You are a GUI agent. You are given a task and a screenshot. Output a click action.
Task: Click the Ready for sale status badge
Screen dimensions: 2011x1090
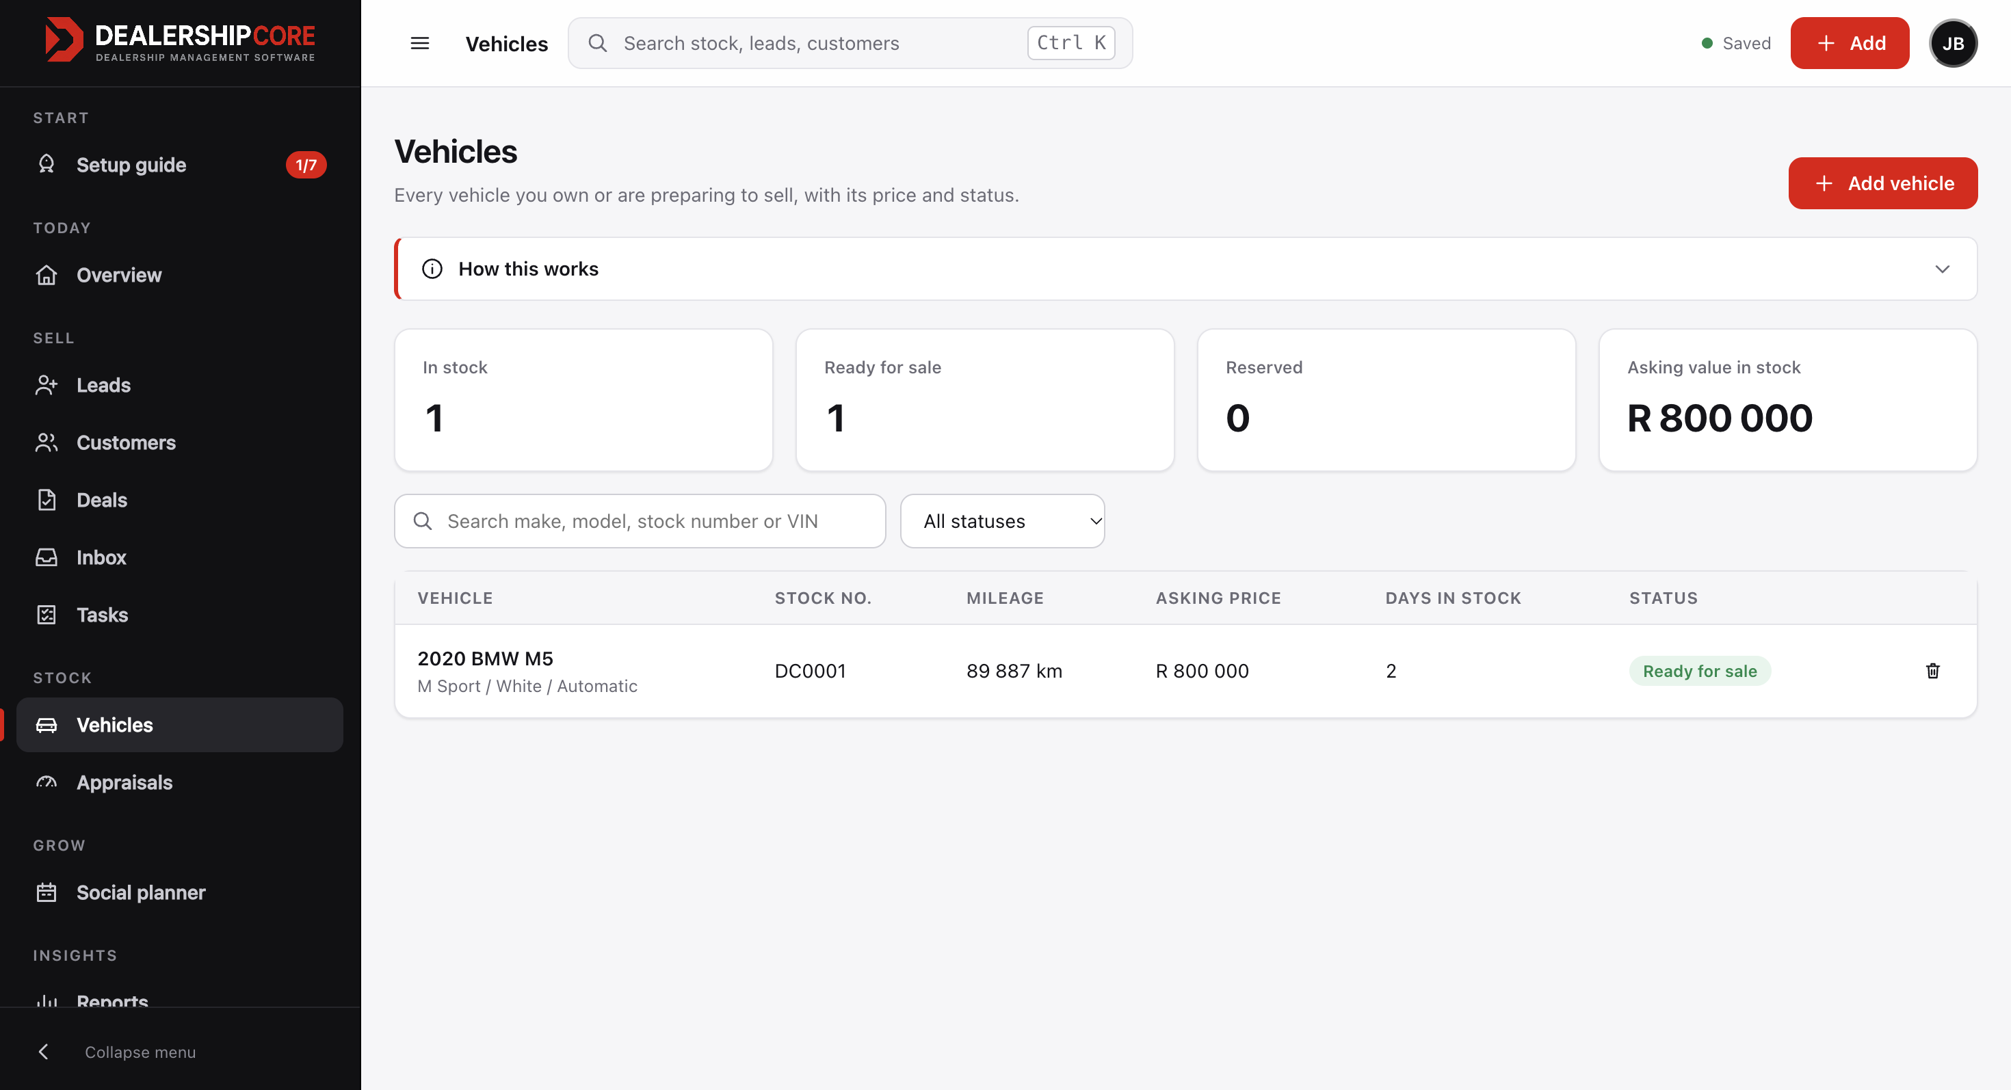click(x=1700, y=671)
